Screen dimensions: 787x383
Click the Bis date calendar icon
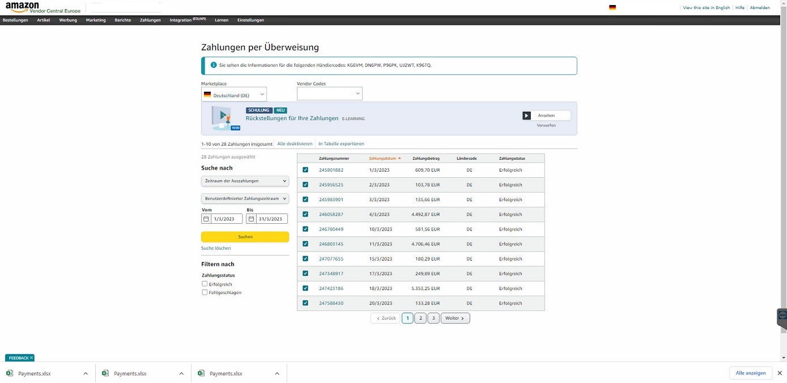(x=251, y=219)
